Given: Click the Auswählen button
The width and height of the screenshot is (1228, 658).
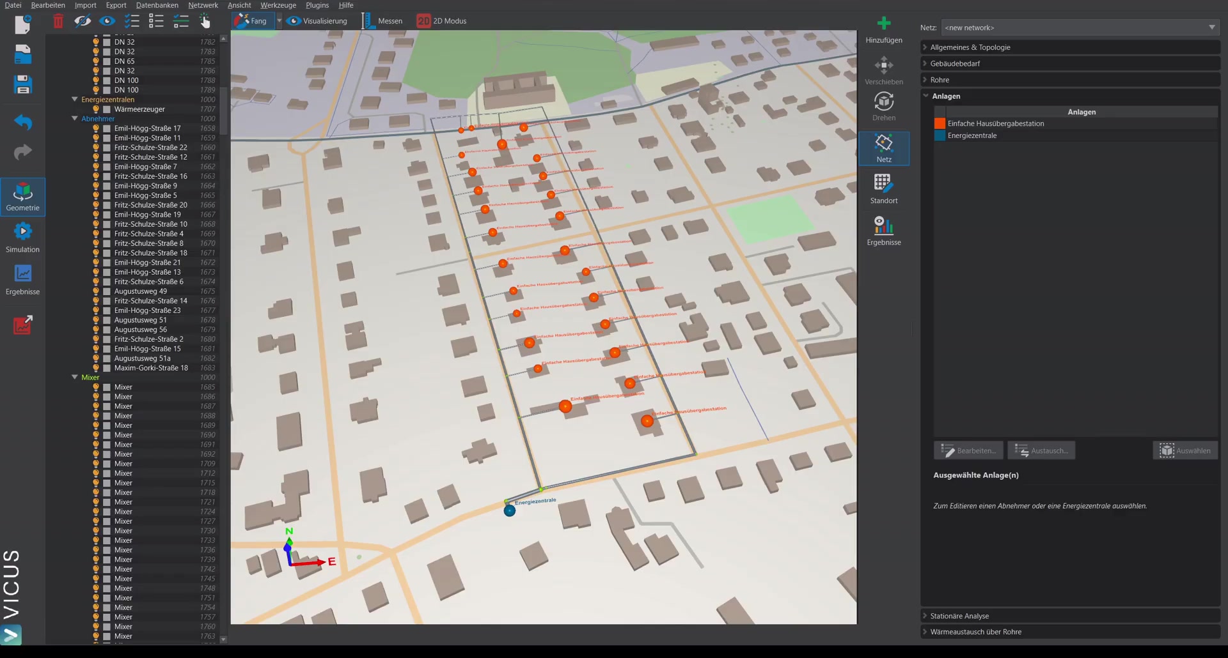Looking at the screenshot, I should (x=1185, y=450).
